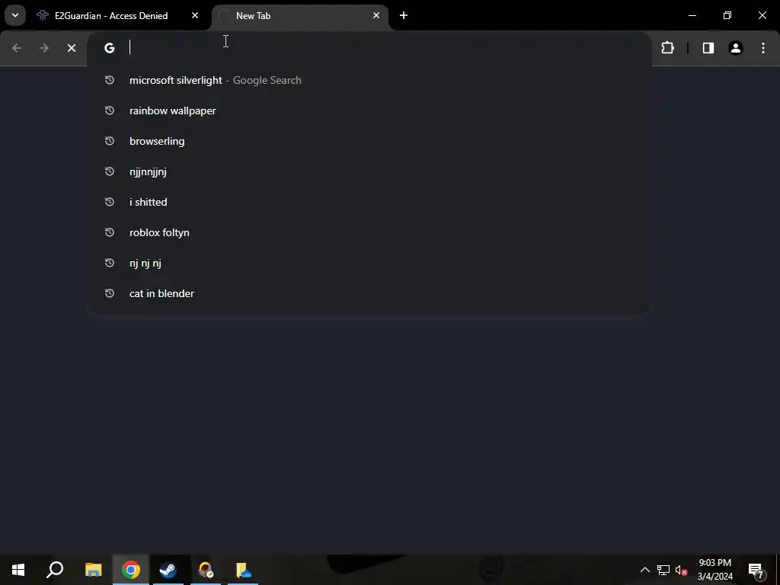
Task: Choose suggestion browserling
Action: (x=369, y=141)
